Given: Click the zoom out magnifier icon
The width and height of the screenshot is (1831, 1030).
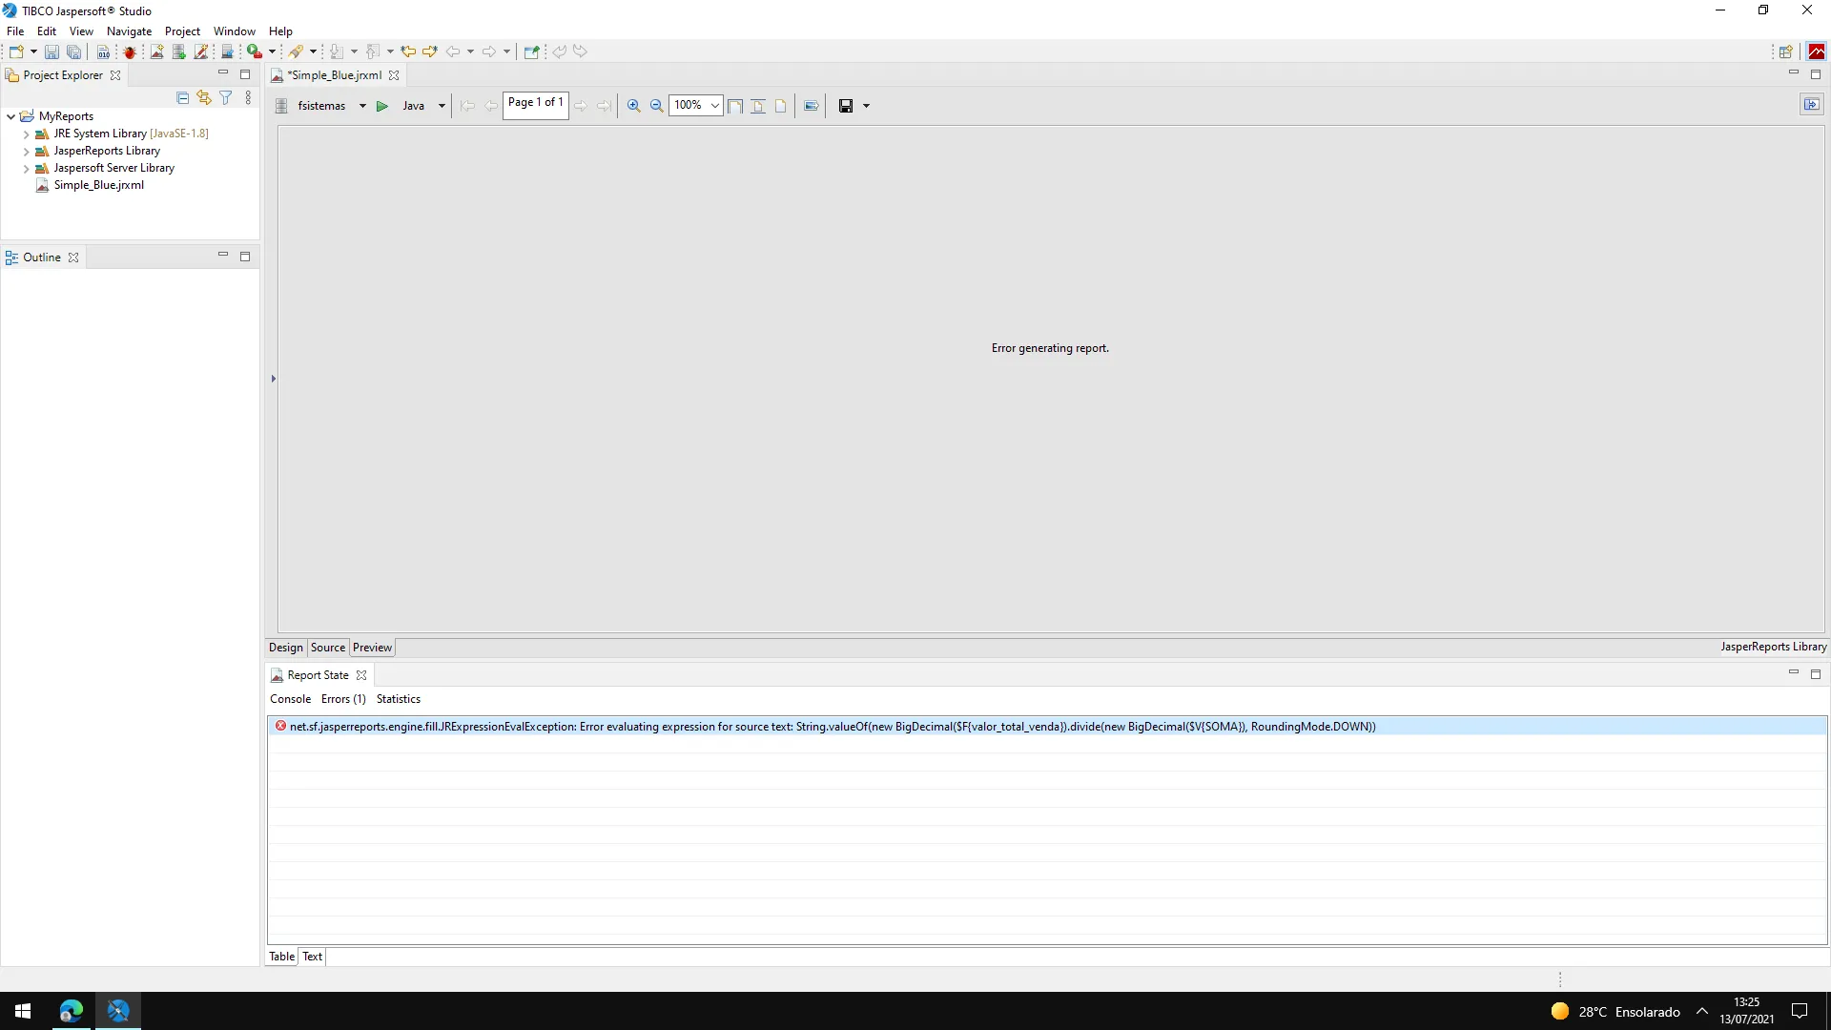Looking at the screenshot, I should (656, 106).
